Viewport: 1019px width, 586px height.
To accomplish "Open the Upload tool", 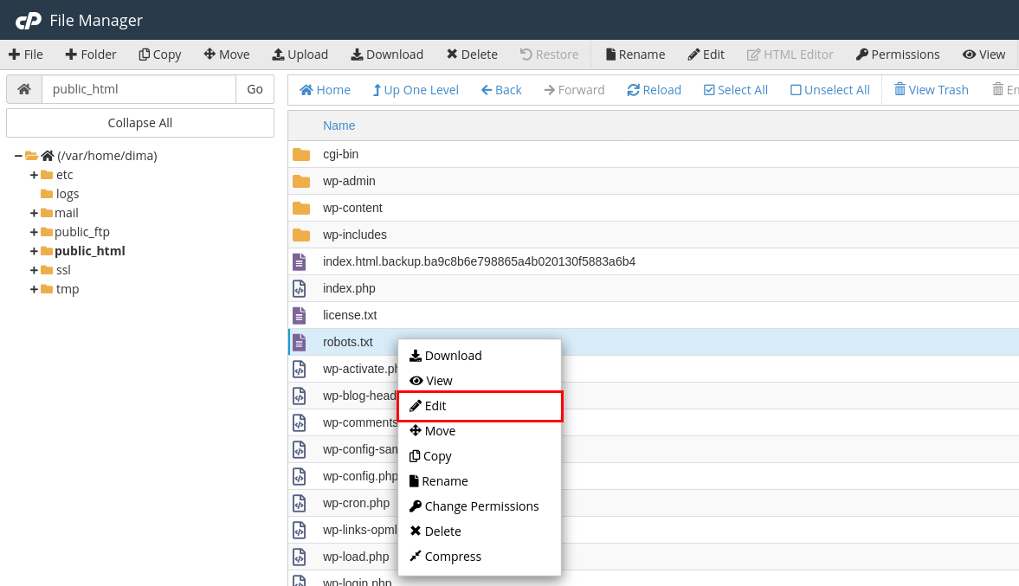I will coord(300,55).
